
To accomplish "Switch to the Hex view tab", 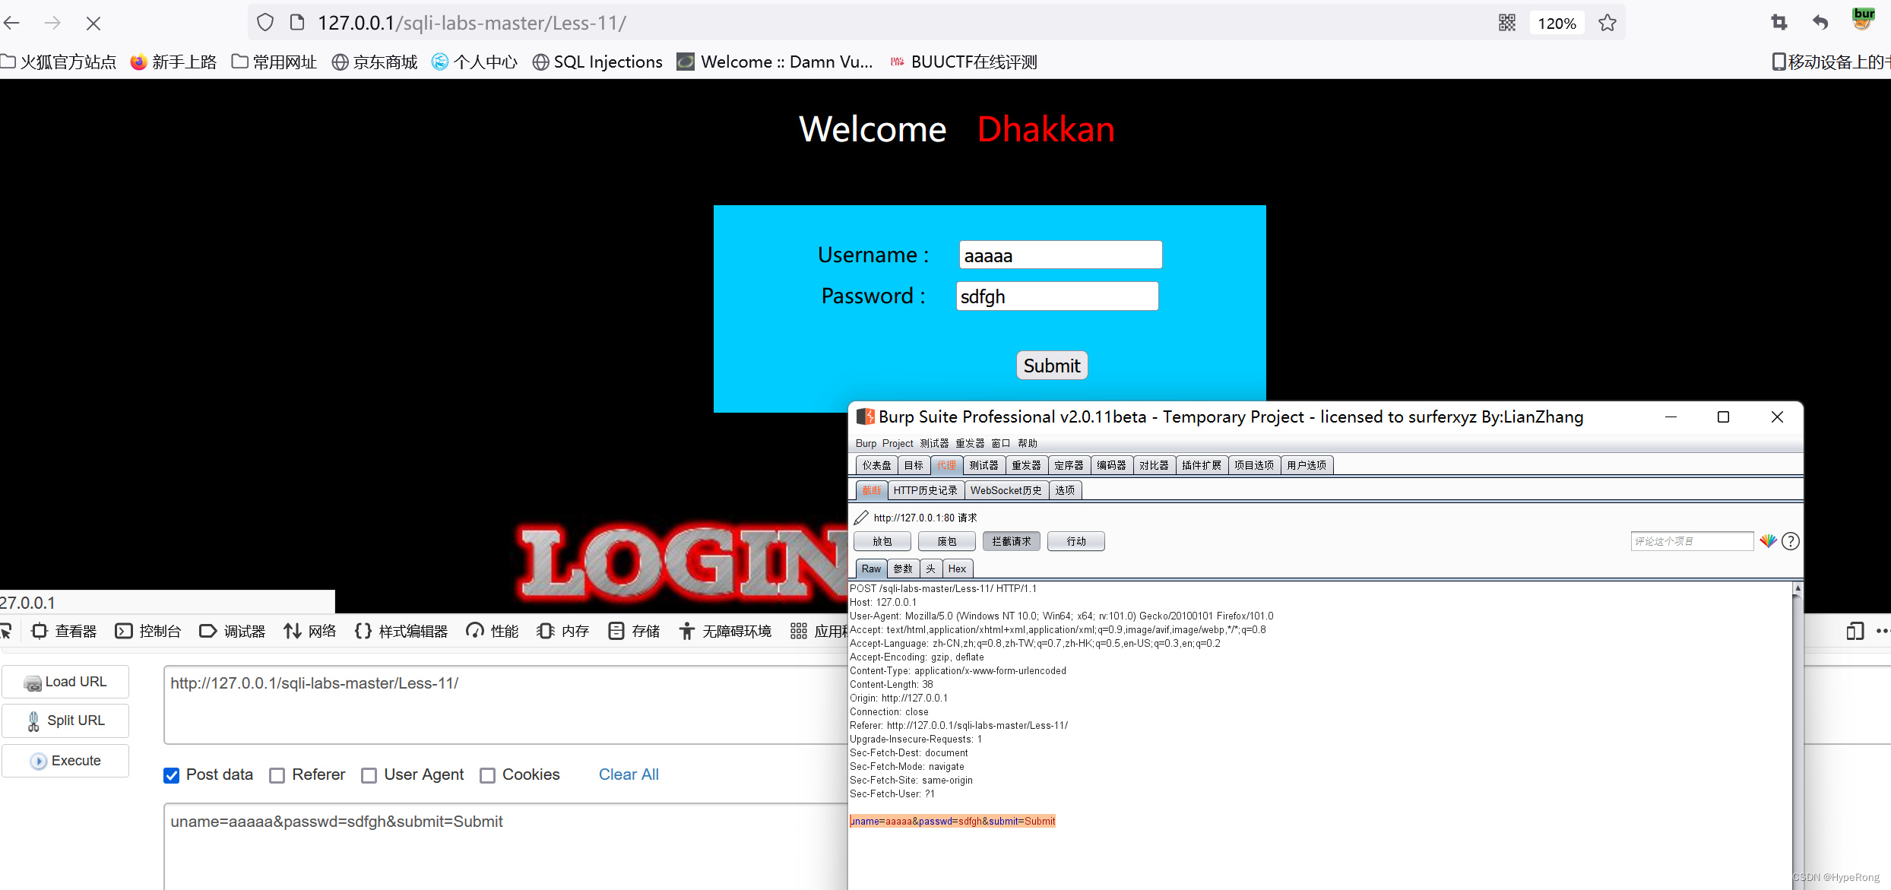I will coord(957,569).
